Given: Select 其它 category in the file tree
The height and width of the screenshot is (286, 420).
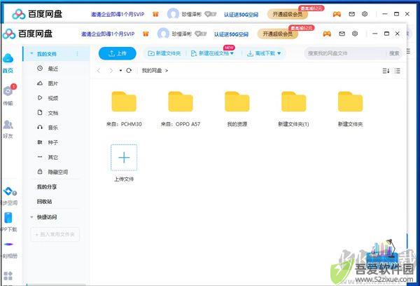Looking at the screenshot, I should point(52,157).
